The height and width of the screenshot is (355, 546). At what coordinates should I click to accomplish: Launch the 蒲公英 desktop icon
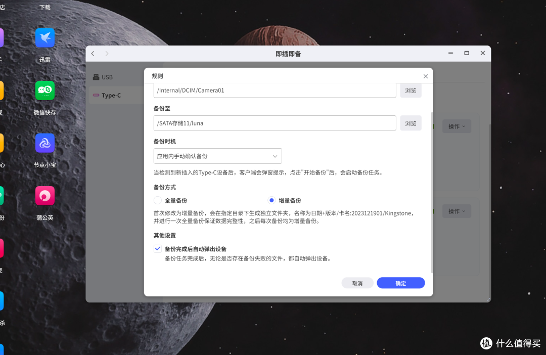(45, 196)
